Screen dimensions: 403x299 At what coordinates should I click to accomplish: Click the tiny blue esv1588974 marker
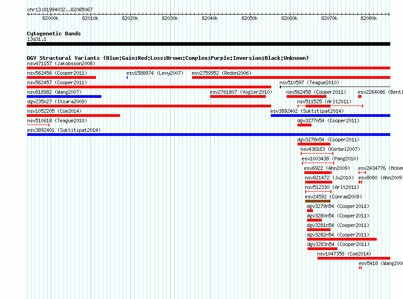click(x=127, y=77)
